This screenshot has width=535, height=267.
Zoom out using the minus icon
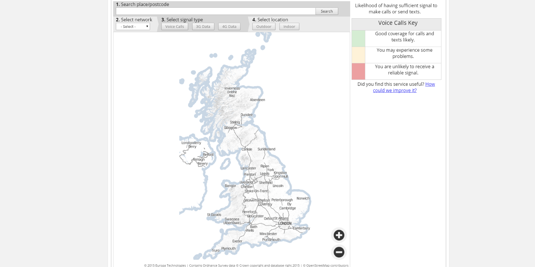(339, 252)
